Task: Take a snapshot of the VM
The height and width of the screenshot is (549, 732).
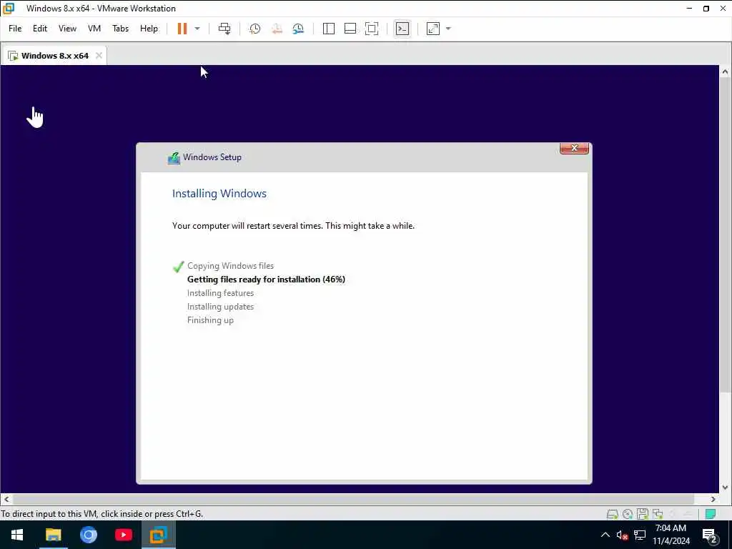Action: [x=254, y=29]
